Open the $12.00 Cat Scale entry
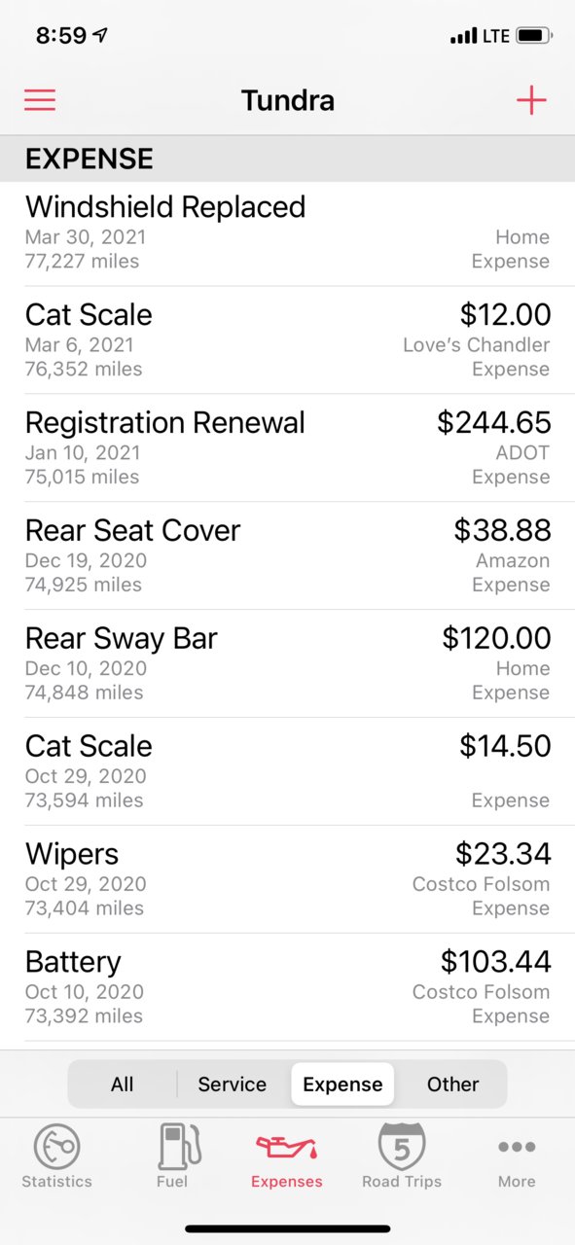The width and height of the screenshot is (575, 1245). click(287, 340)
